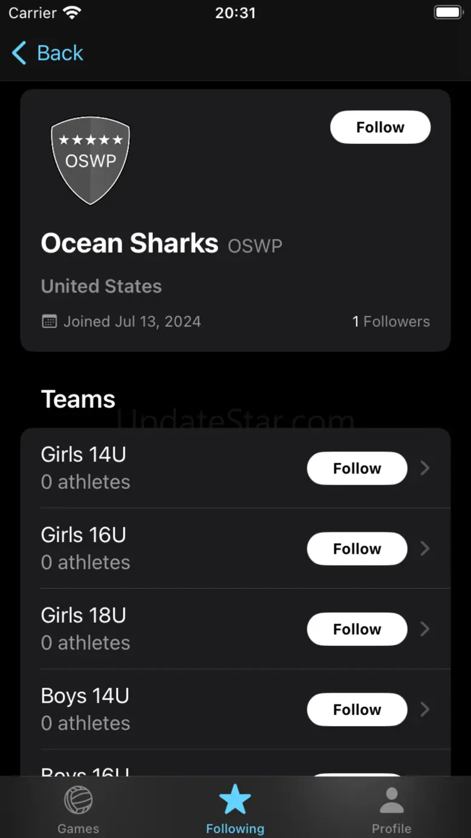This screenshot has width=471, height=838.
Task: Open Girls 18U details via chevron
Action: (x=425, y=629)
